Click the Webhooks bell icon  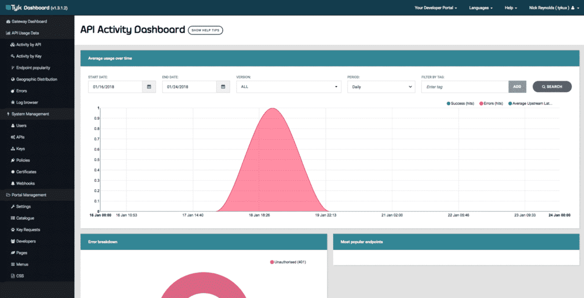pos(13,183)
